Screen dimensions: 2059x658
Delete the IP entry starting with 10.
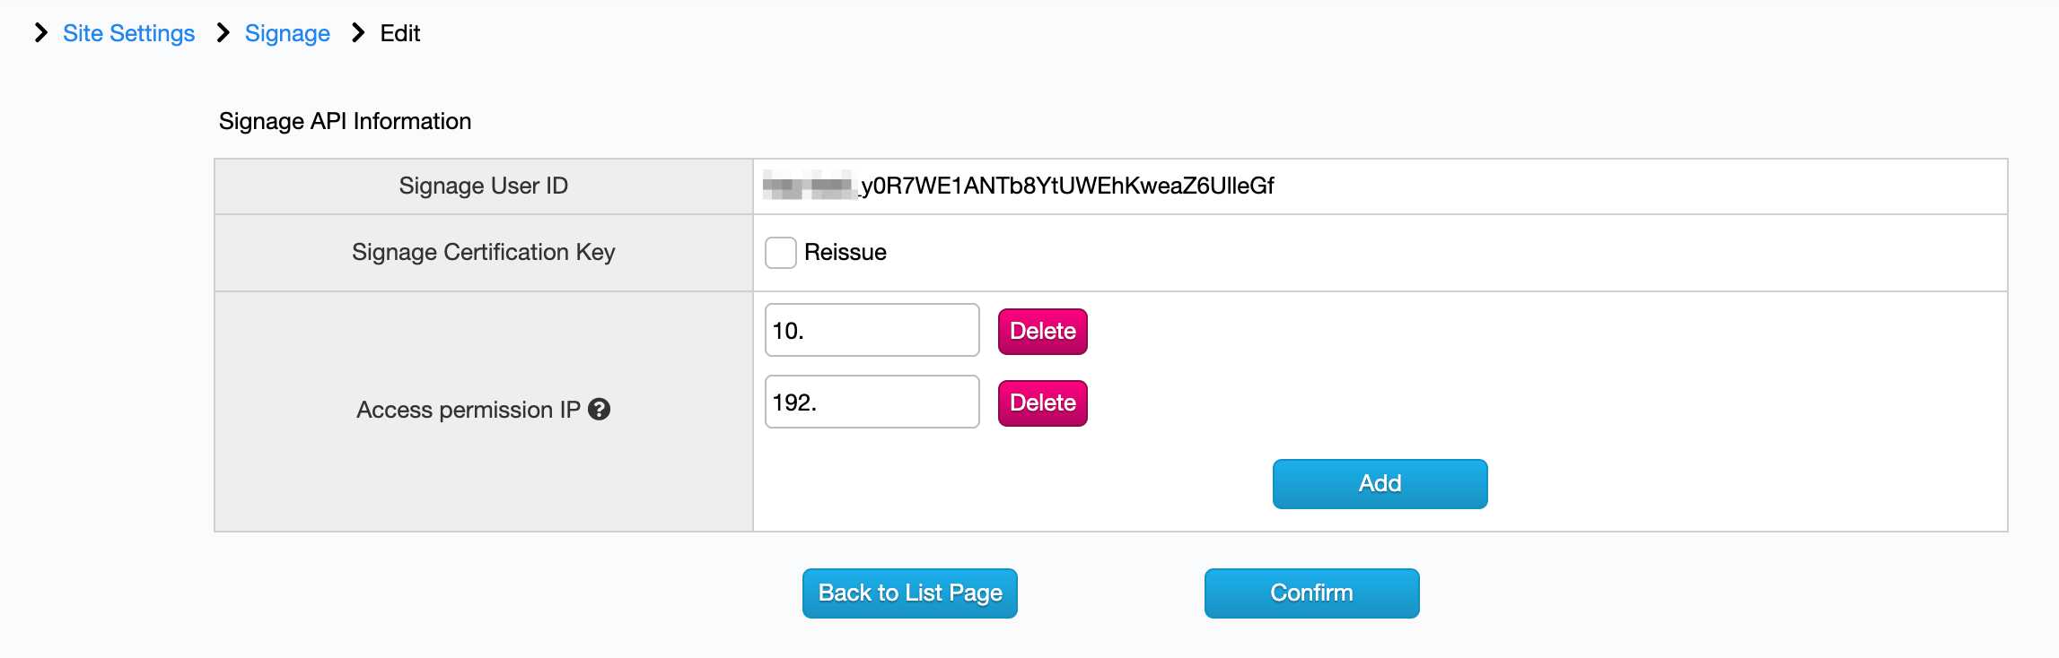coord(1042,332)
